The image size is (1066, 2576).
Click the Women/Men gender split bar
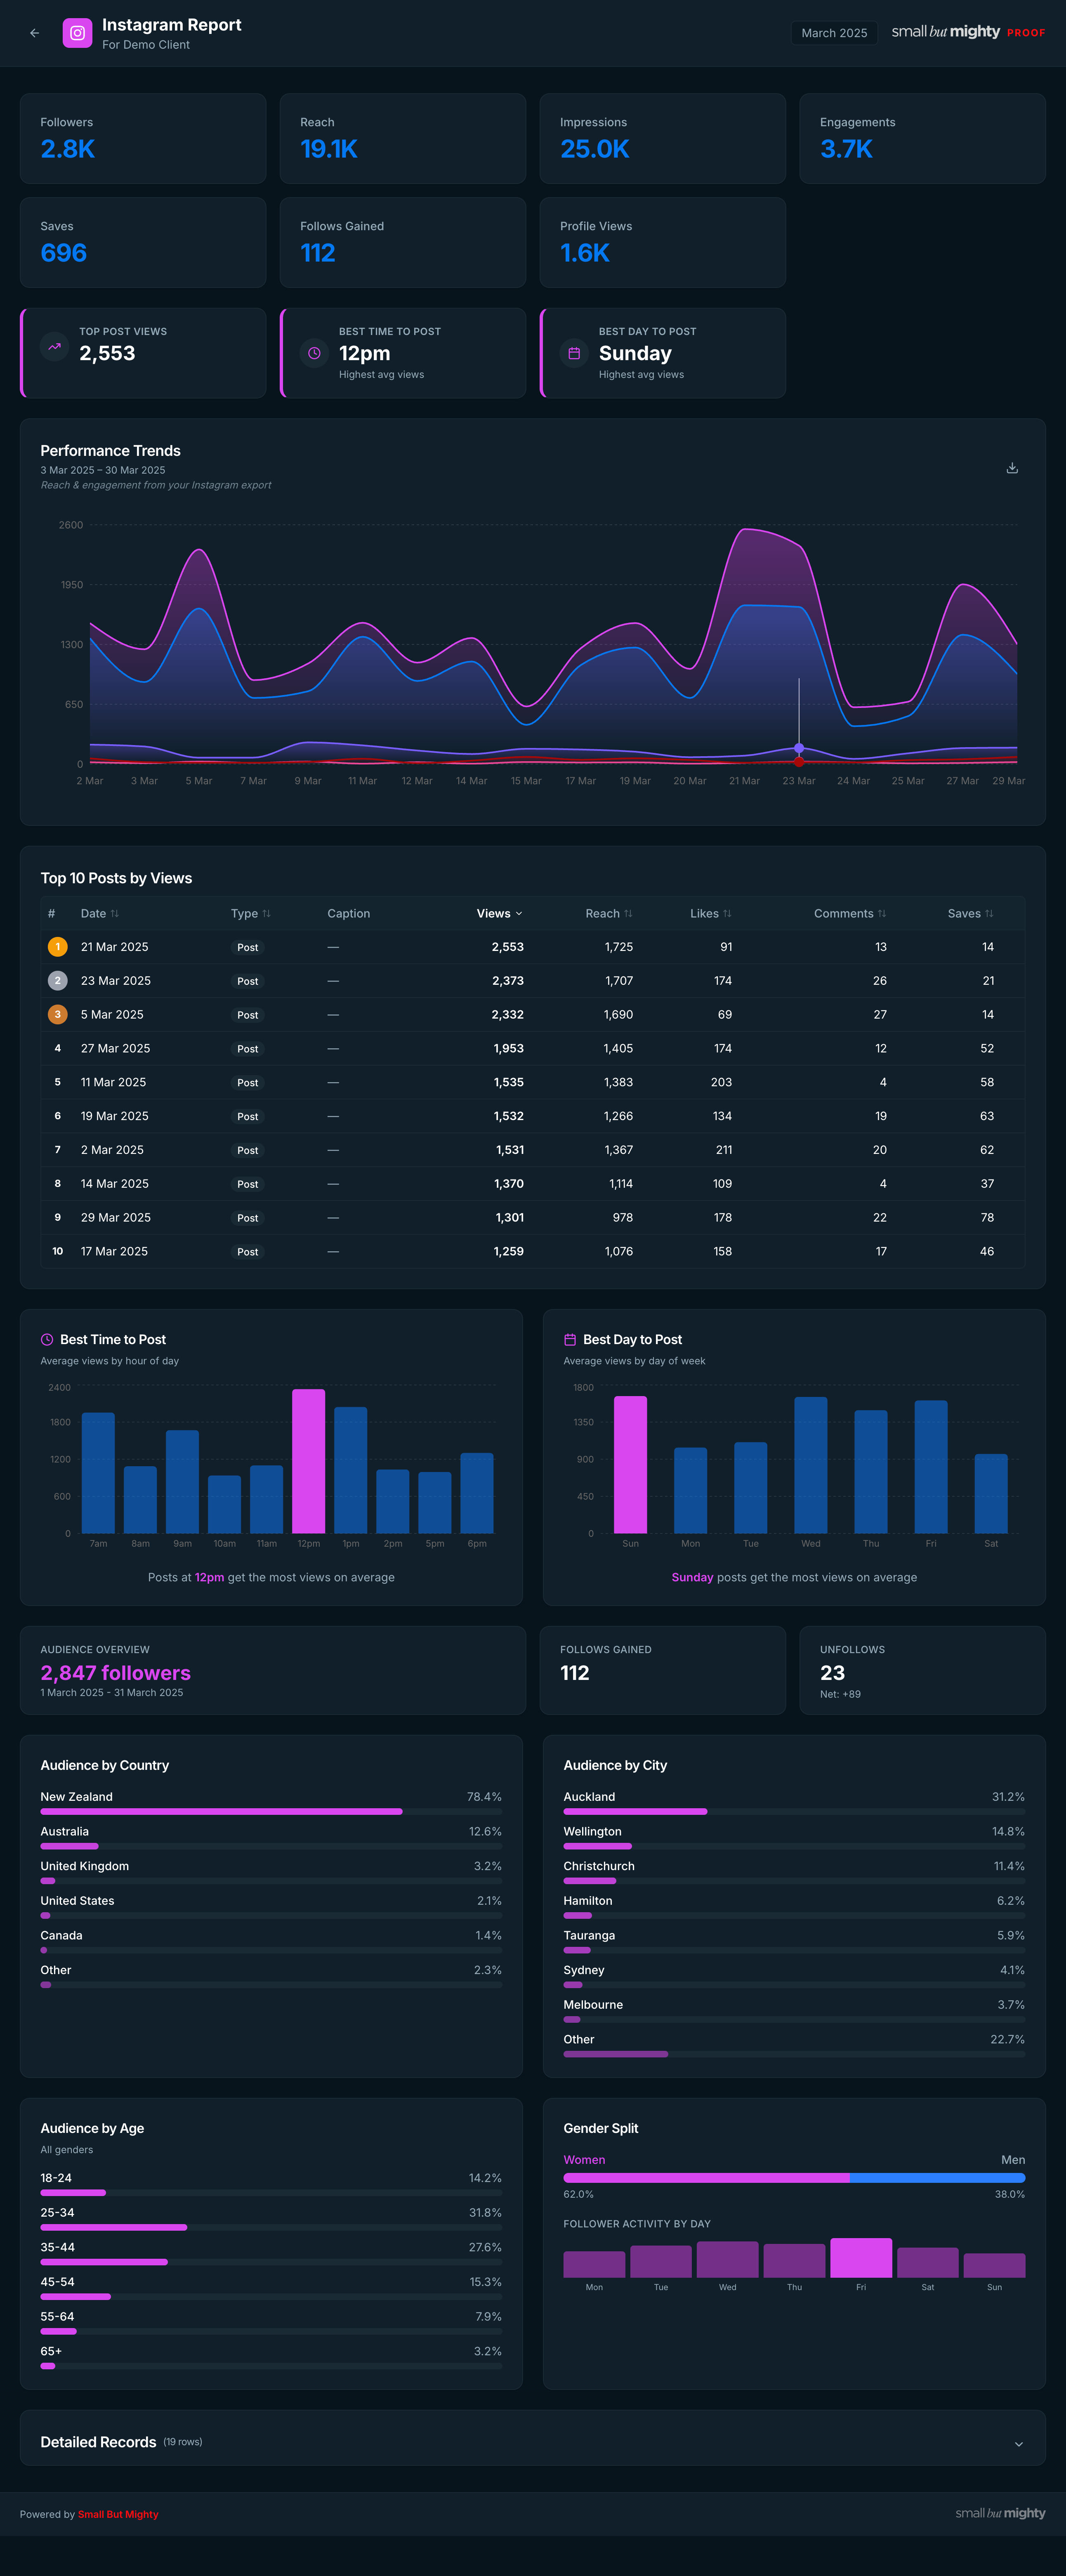pos(794,2178)
